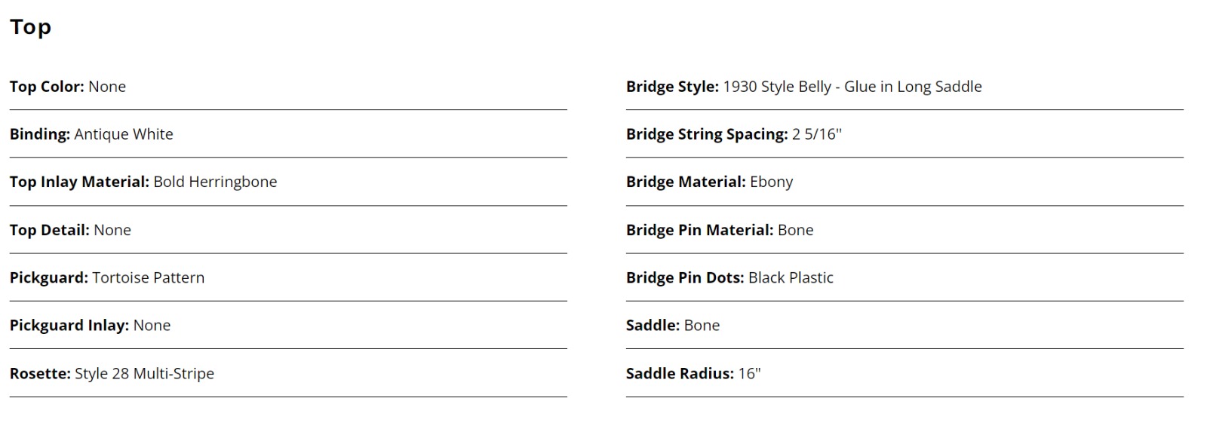Screen dimensions: 1207x438
Task: Select the Bridge Pin Material: Bone row
Action: (x=904, y=230)
